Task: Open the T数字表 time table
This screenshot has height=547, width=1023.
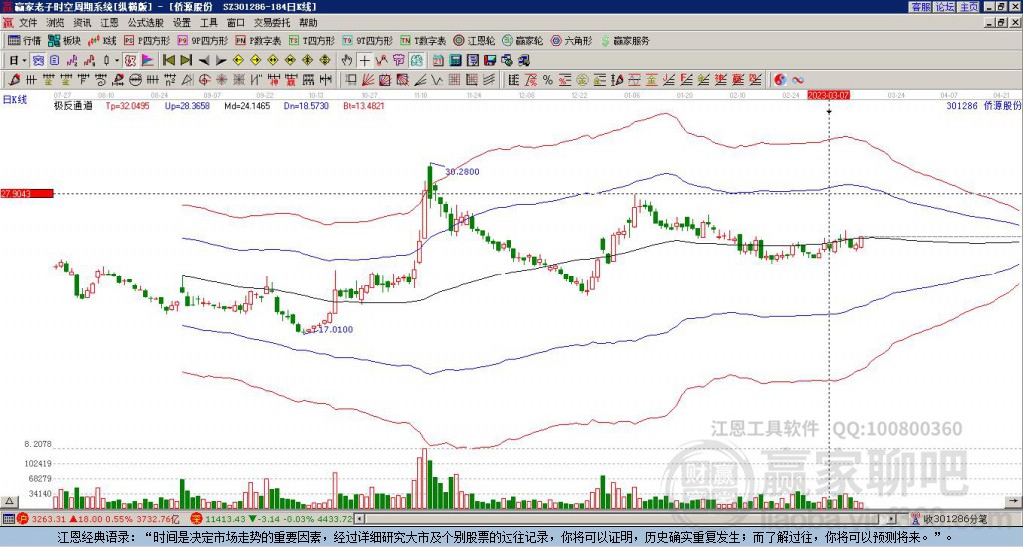Action: (423, 40)
